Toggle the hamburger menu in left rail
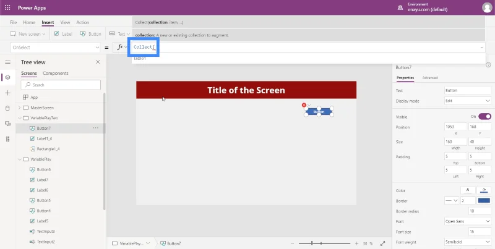This screenshot has height=249, width=495. coord(8,62)
